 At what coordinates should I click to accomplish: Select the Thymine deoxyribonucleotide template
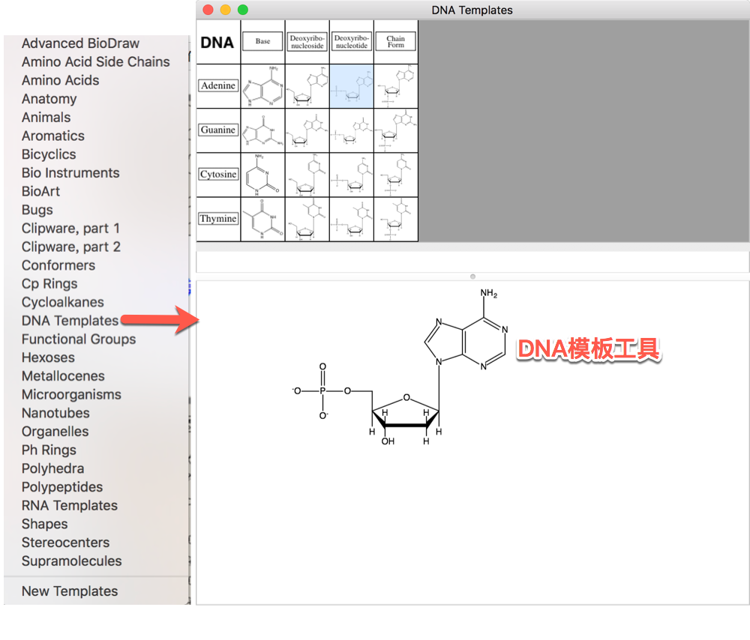pos(352,220)
